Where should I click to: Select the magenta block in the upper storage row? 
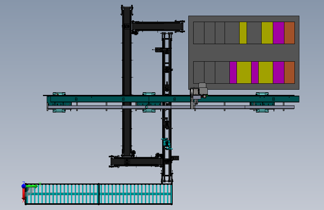(x=278, y=33)
